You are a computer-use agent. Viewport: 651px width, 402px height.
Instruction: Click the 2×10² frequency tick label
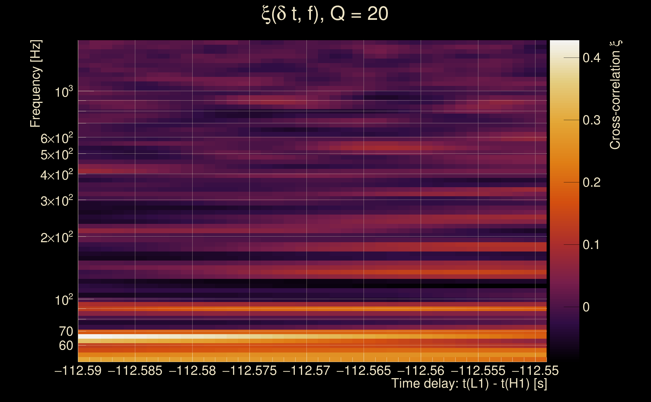tap(57, 237)
